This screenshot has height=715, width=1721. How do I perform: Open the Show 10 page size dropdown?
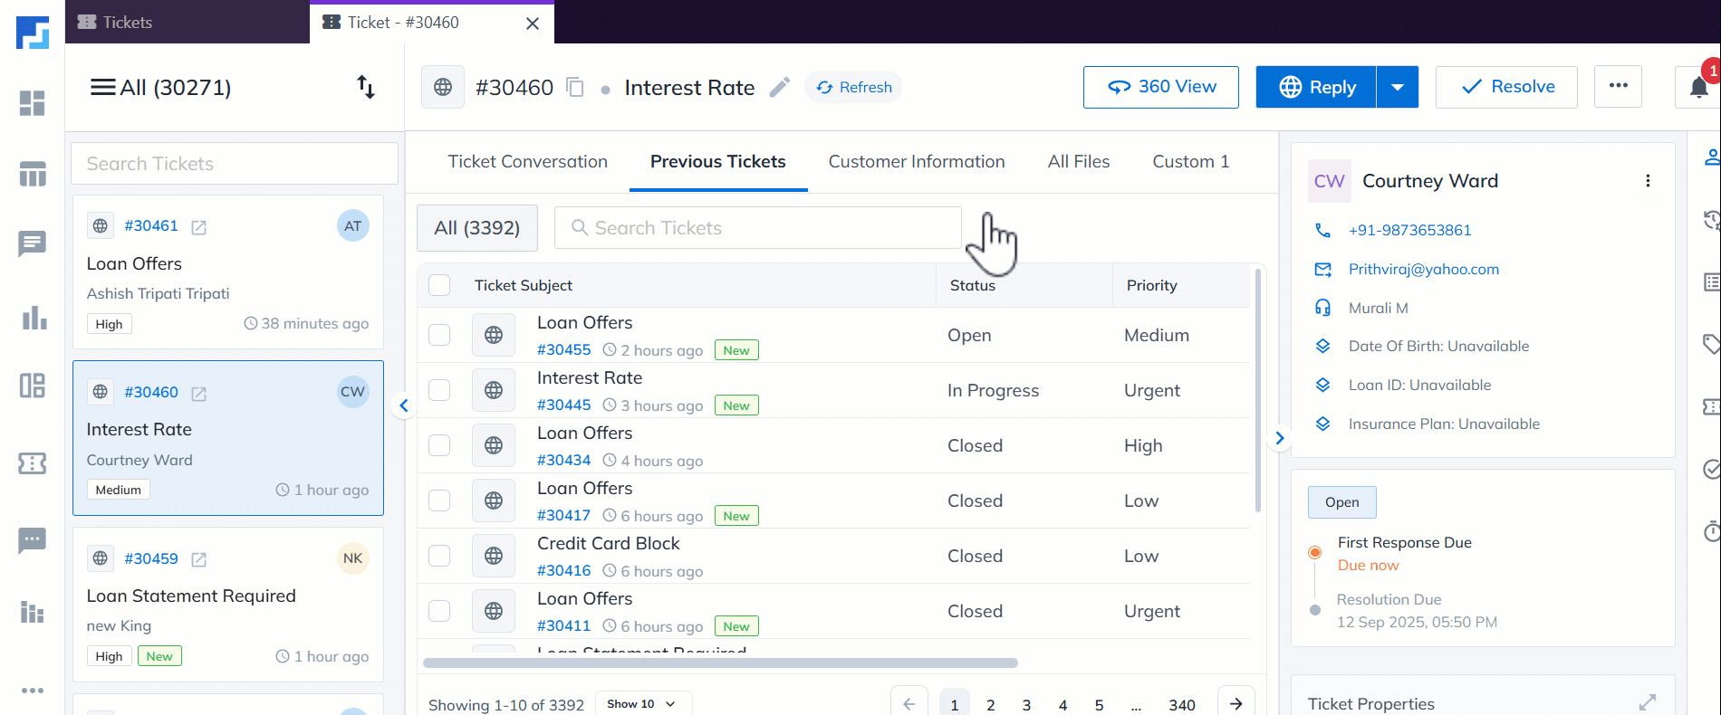643,703
